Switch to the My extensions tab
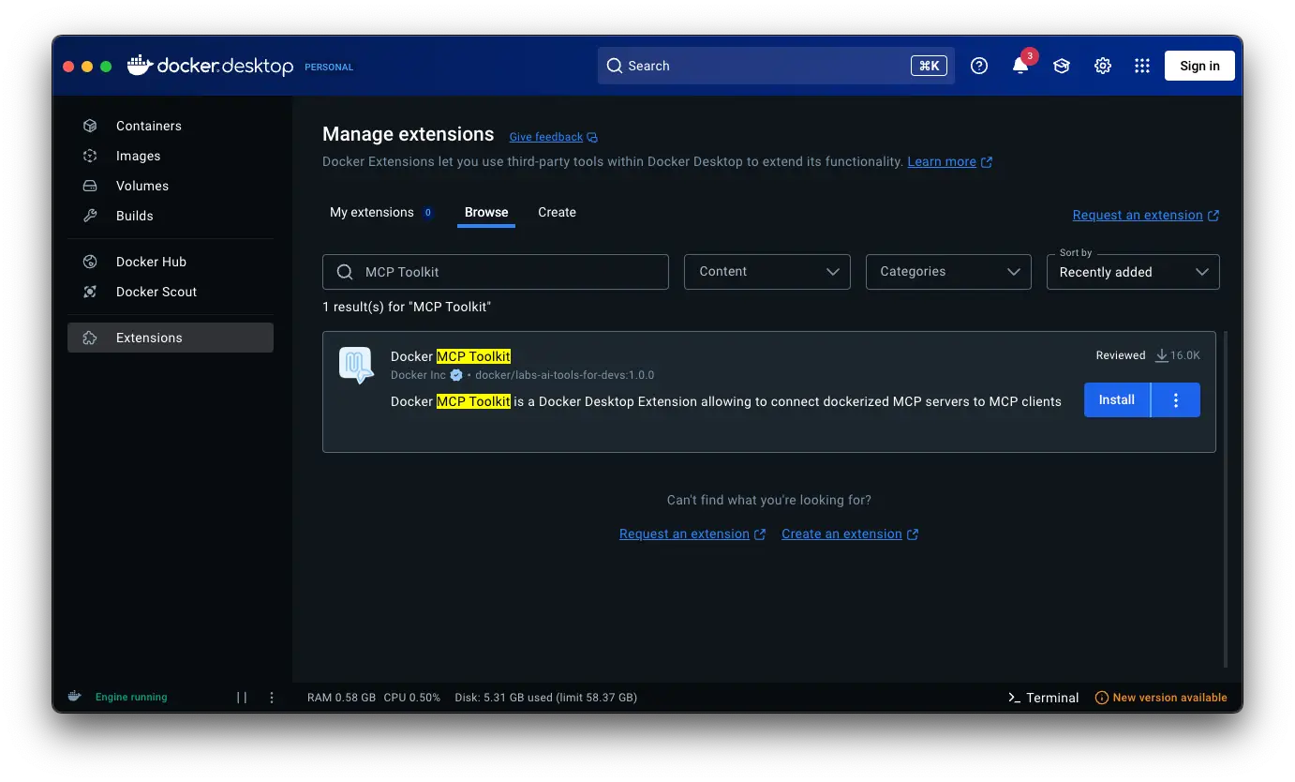Screen dimensions: 1295x782 pyautogui.click(x=372, y=212)
